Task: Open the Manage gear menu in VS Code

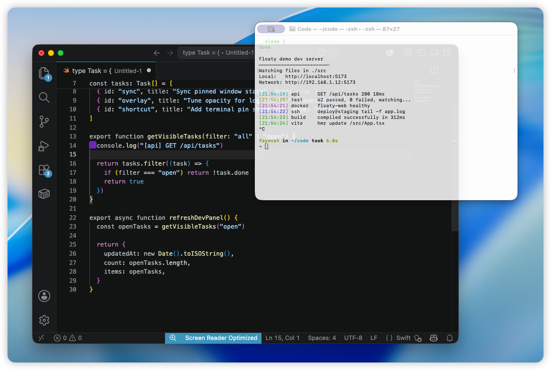Action: (x=44, y=320)
